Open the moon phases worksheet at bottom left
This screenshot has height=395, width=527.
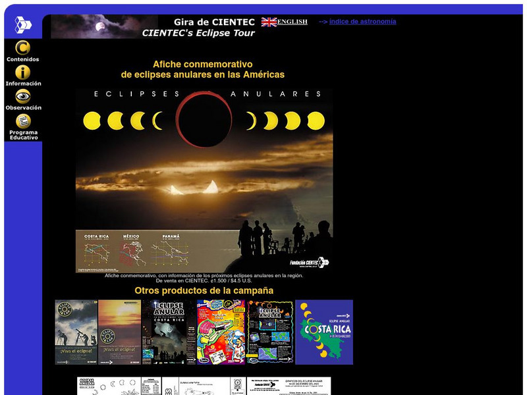(119, 386)
